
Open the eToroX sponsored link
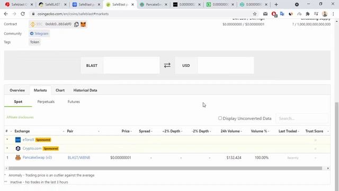[x=28, y=140]
